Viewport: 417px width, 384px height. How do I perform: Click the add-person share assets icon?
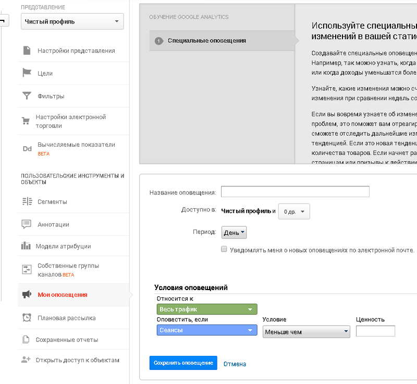pyautogui.click(x=26, y=359)
